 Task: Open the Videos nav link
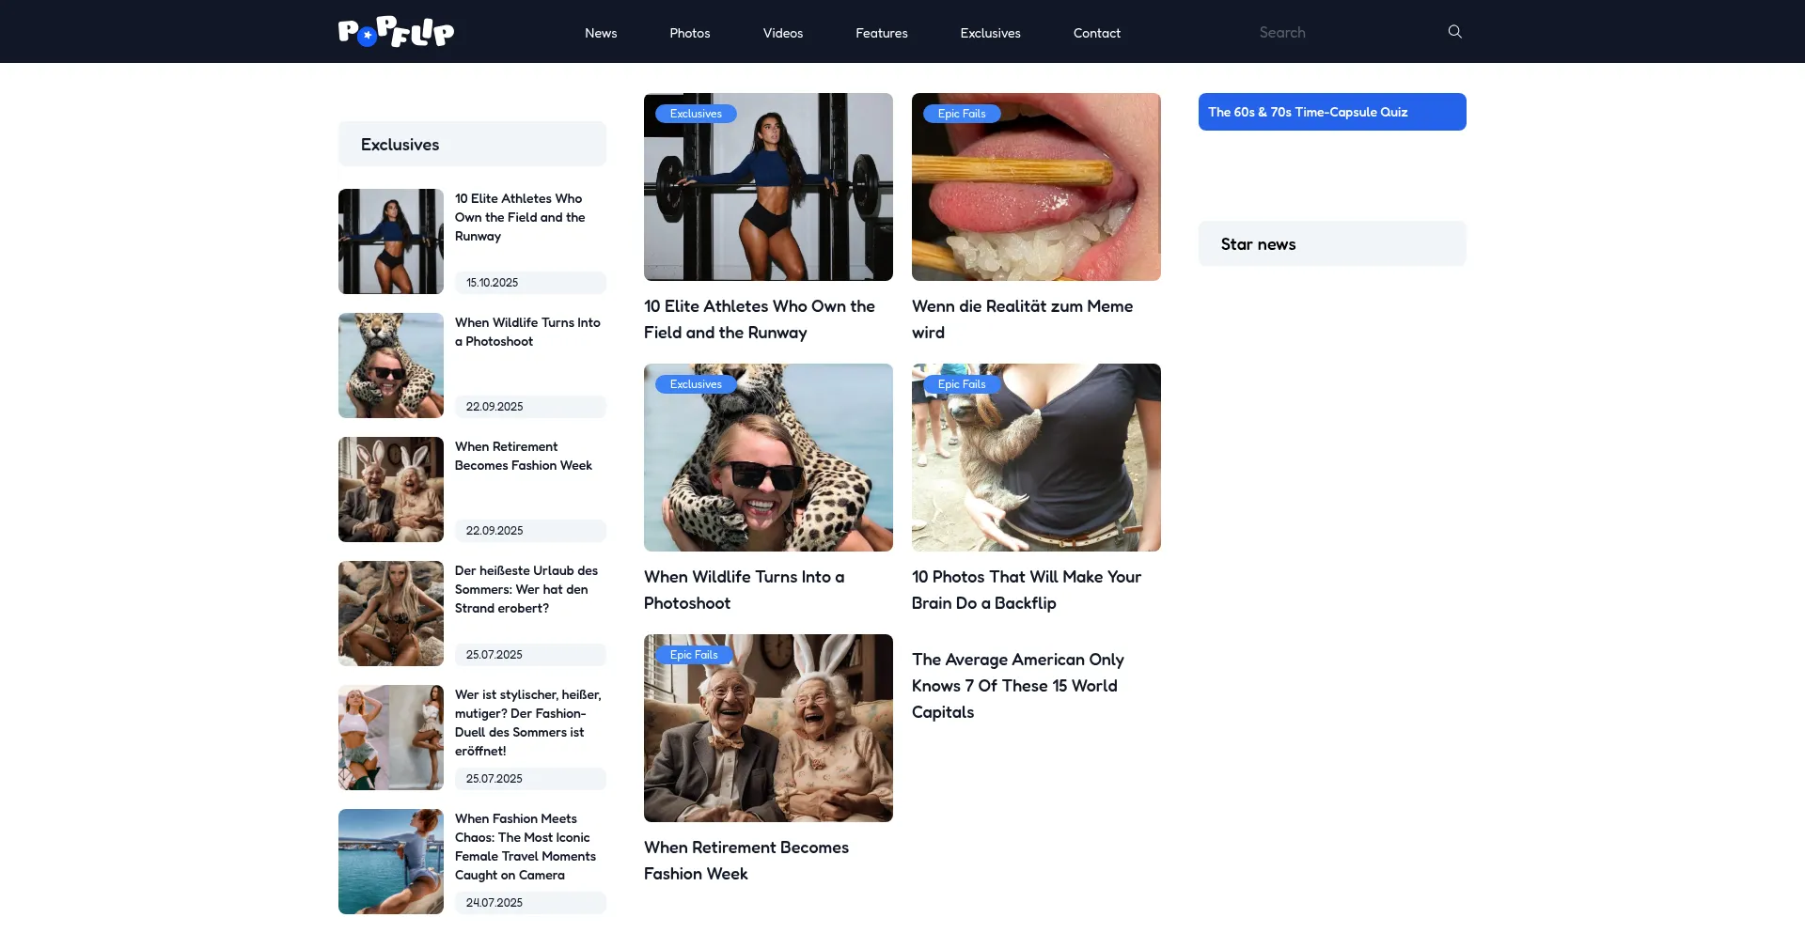click(782, 33)
